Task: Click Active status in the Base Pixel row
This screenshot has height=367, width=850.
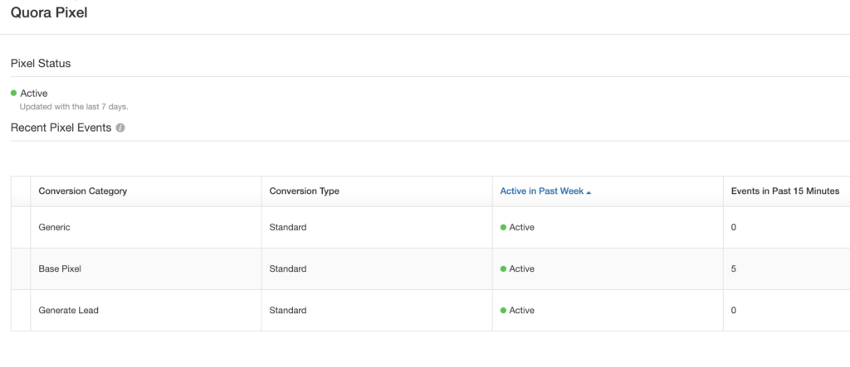Action: (x=517, y=269)
